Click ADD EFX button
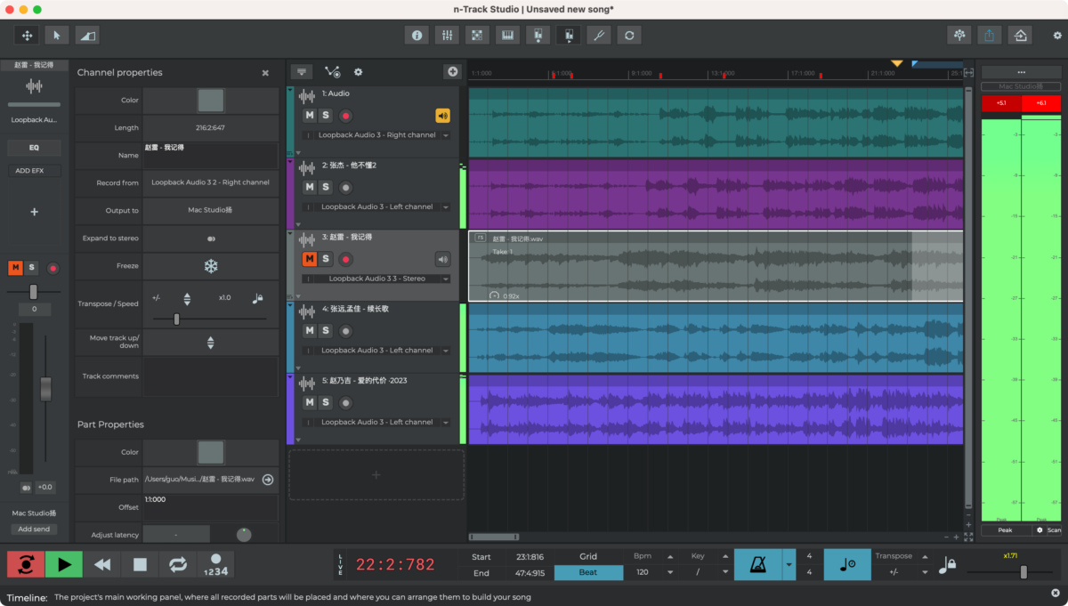This screenshot has width=1068, height=606. tap(34, 170)
